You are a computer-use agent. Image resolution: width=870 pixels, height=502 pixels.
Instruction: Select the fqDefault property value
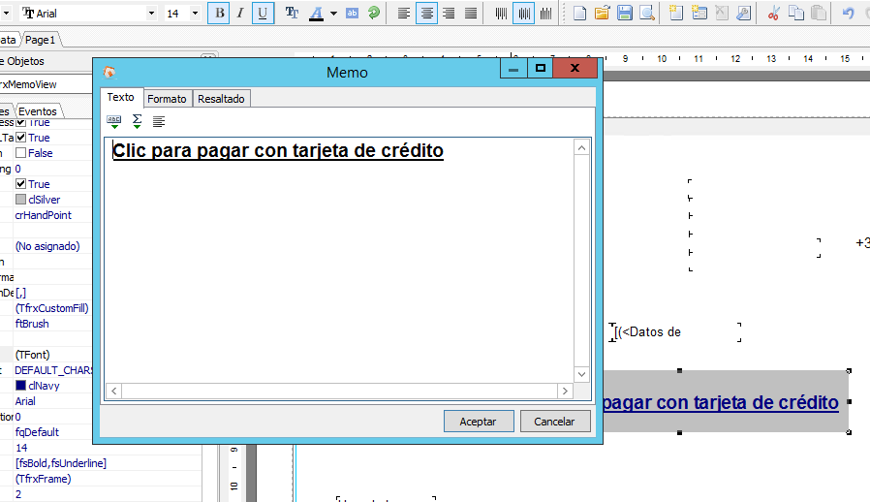point(37,432)
